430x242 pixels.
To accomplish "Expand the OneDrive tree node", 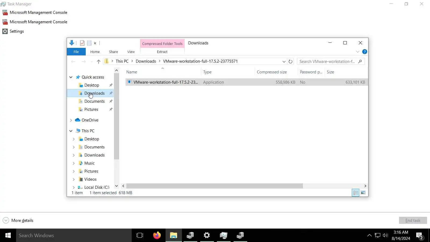I will pyautogui.click(x=71, y=120).
